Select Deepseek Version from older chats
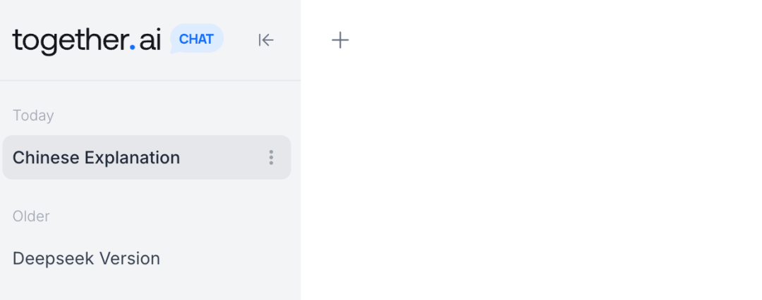Screen dimensions: 762x300 click(x=87, y=258)
